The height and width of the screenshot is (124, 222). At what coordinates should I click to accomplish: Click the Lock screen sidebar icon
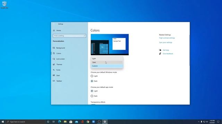54,59
